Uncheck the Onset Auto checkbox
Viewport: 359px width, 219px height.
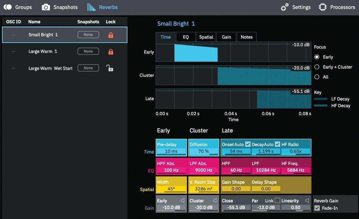pyautogui.click(x=248, y=144)
